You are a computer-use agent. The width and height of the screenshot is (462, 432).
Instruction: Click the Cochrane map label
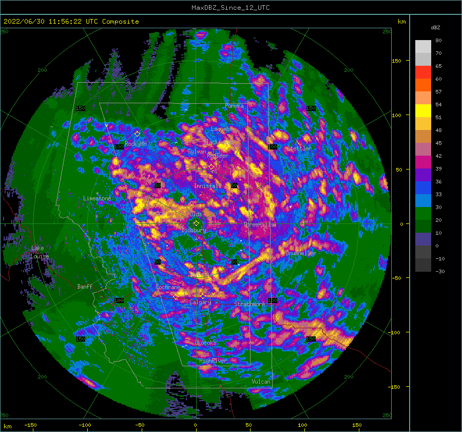click(168, 287)
